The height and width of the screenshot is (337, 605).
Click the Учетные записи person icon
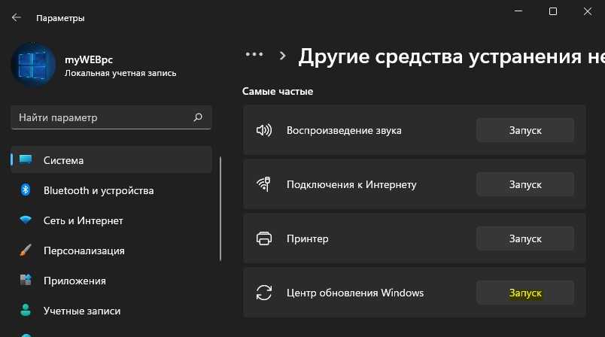pyautogui.click(x=26, y=310)
